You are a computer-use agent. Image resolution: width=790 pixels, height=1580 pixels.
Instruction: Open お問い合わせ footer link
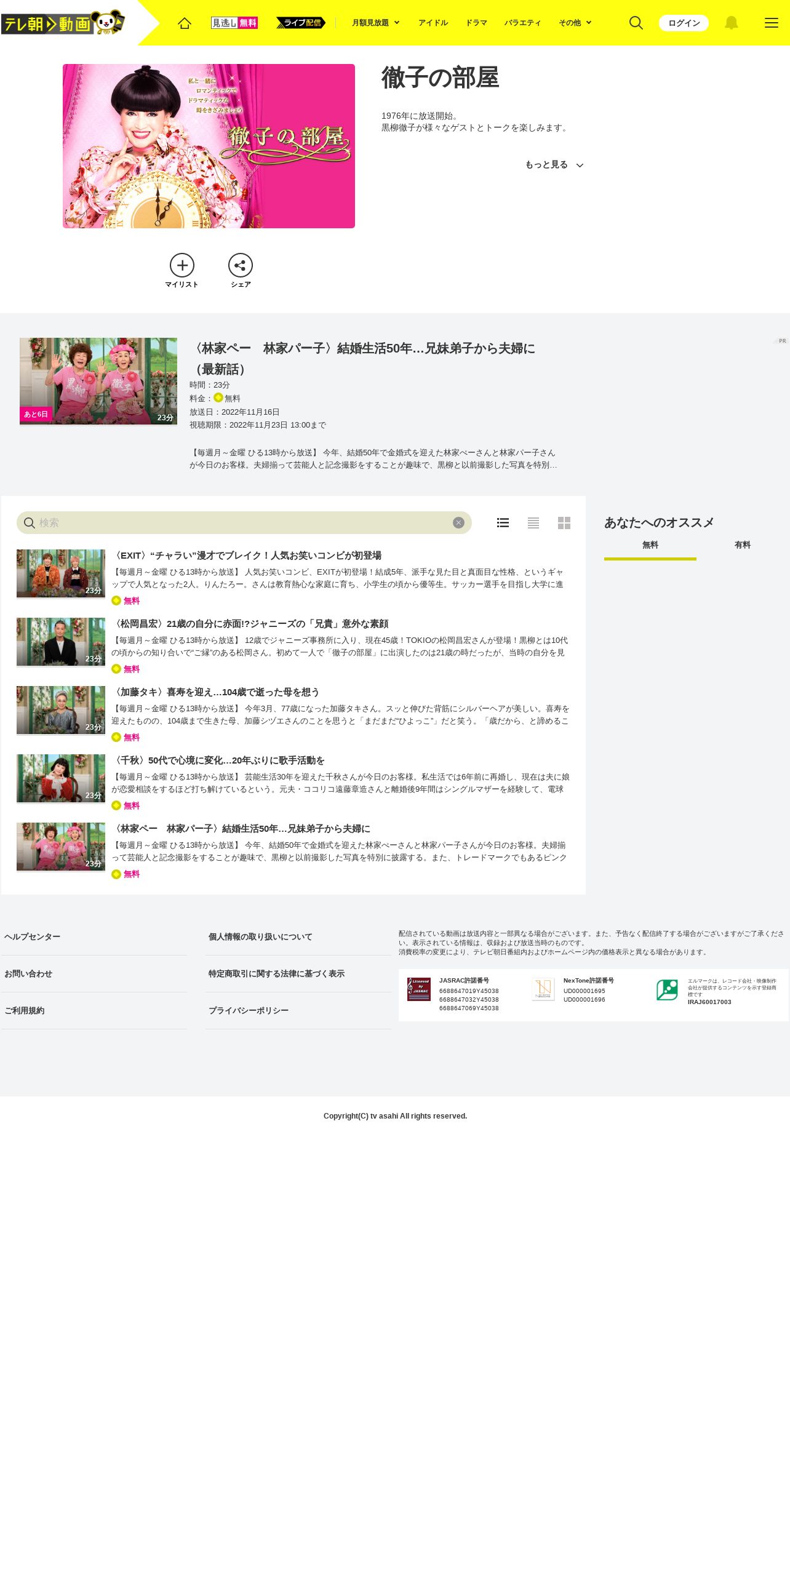pyautogui.click(x=94, y=974)
